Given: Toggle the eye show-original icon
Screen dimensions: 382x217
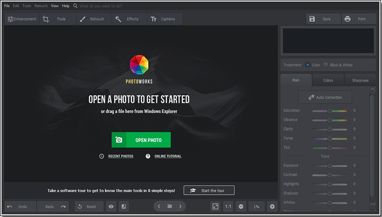Looking at the screenshot, I should pyautogui.click(x=111, y=206).
